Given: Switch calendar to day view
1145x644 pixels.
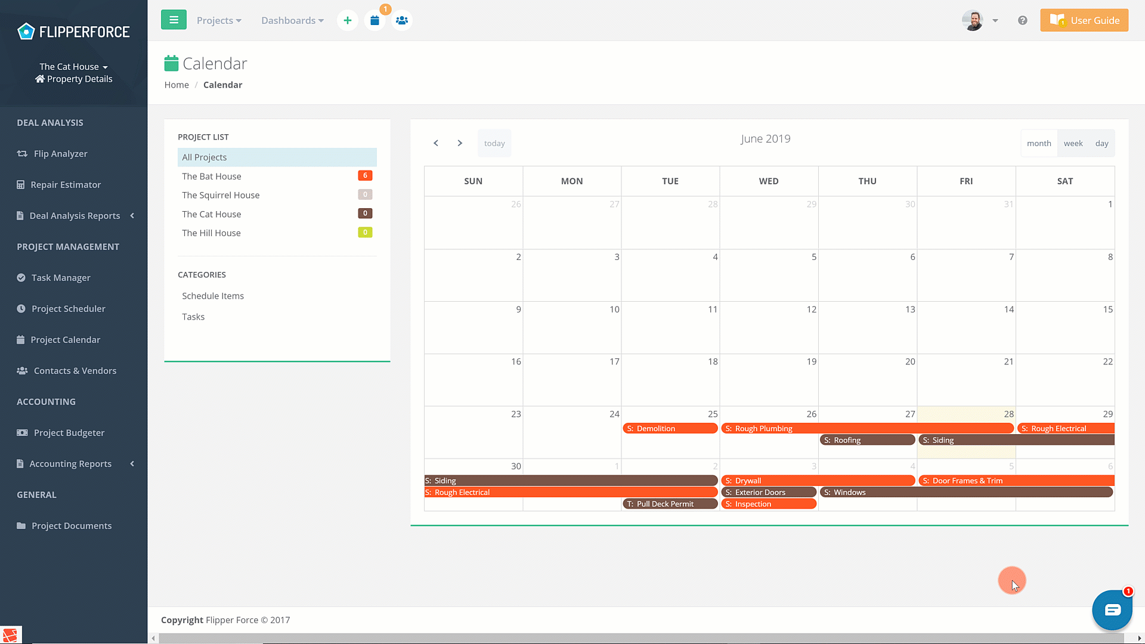Looking at the screenshot, I should click(x=1101, y=143).
